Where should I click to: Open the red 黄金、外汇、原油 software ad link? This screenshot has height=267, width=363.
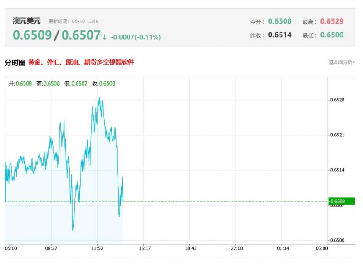point(81,62)
